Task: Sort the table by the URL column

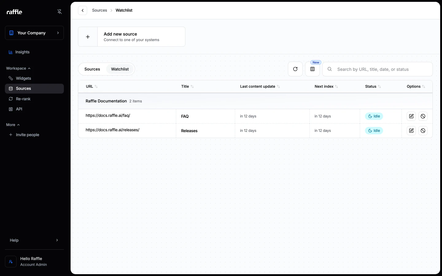Action: (96, 86)
